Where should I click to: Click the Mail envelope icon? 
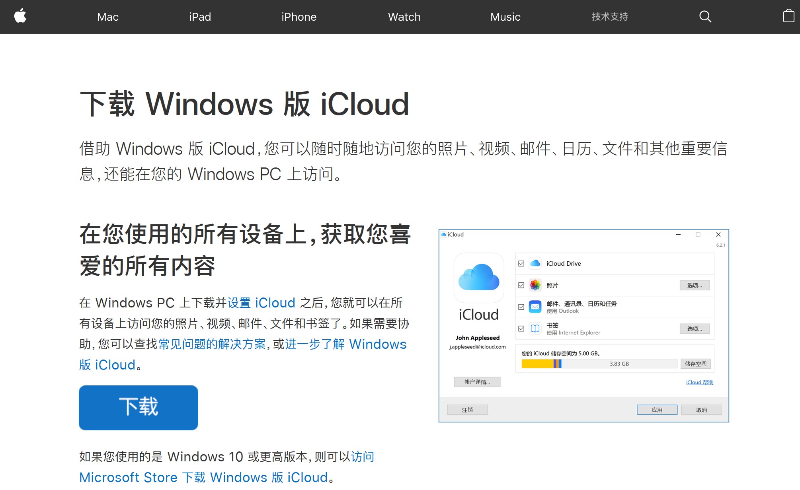click(x=535, y=307)
